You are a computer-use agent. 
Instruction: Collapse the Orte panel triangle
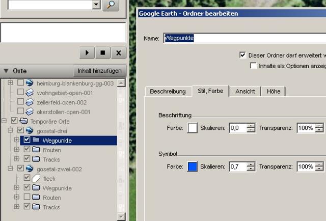(x=6, y=71)
